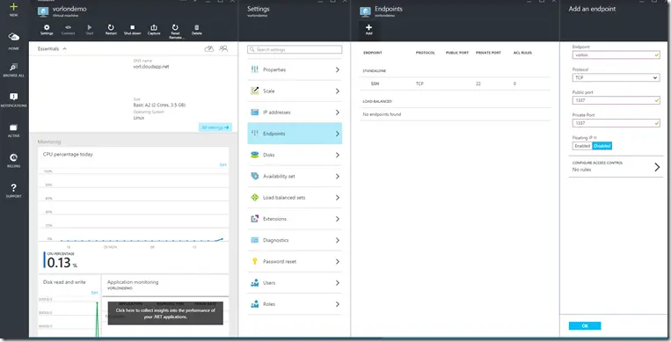The image size is (671, 342).
Task: Set Floating IP to Enabled
Action: click(x=582, y=146)
